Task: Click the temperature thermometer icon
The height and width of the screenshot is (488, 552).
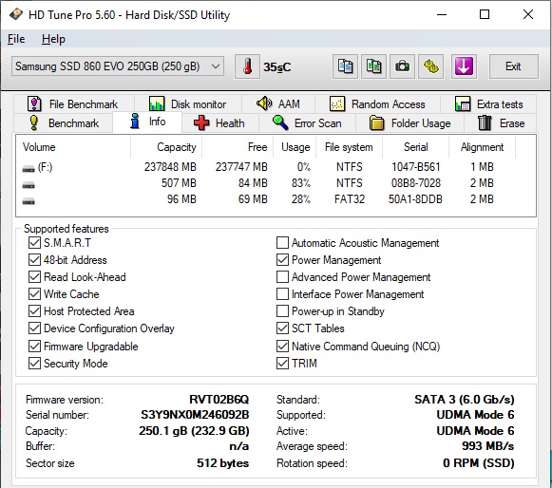Action: (x=247, y=66)
